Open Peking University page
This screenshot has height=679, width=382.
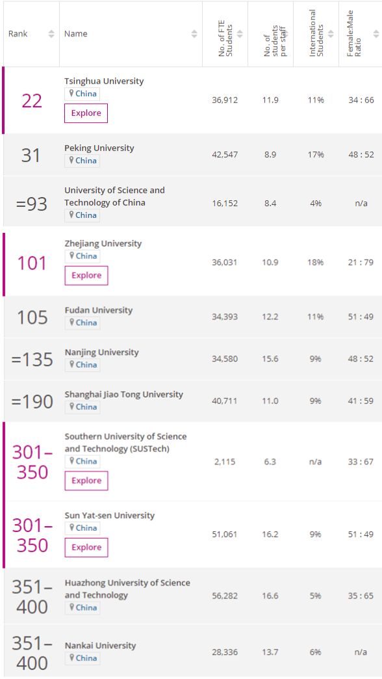(x=99, y=148)
